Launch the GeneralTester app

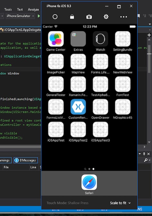point(56,84)
